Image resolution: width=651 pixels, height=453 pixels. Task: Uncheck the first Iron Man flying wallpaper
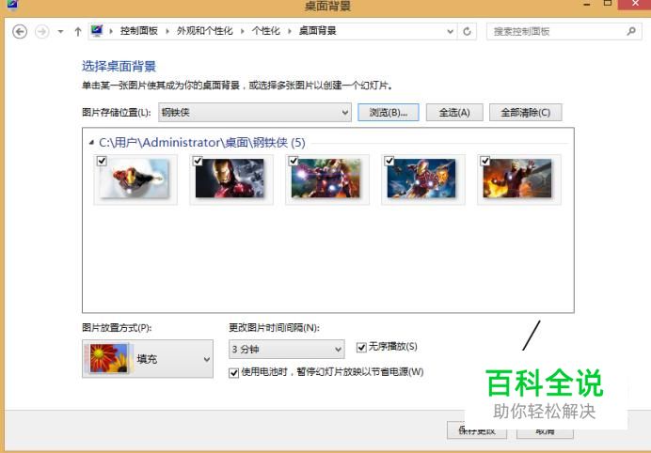pos(102,161)
